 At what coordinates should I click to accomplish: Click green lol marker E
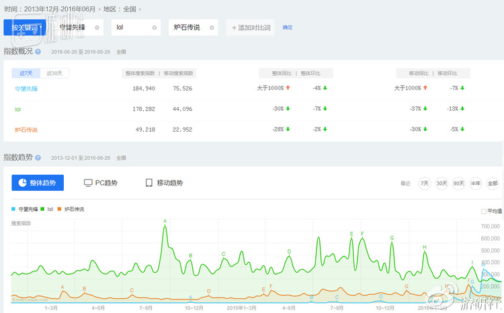[351, 234]
